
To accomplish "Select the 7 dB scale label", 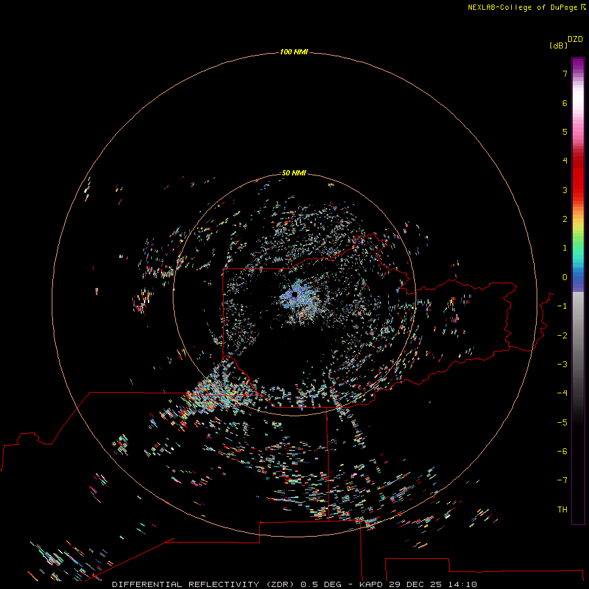I will point(565,73).
